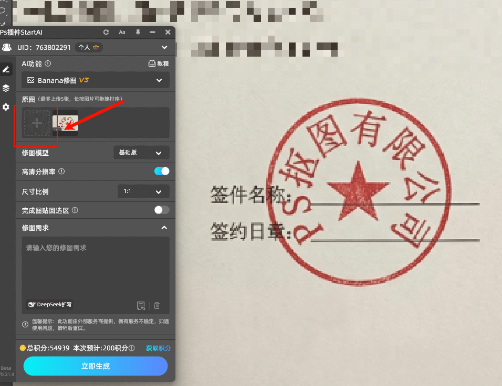This screenshot has height=386, width=502.
Task: Switch to the 个人 account tab
Action: pos(88,47)
